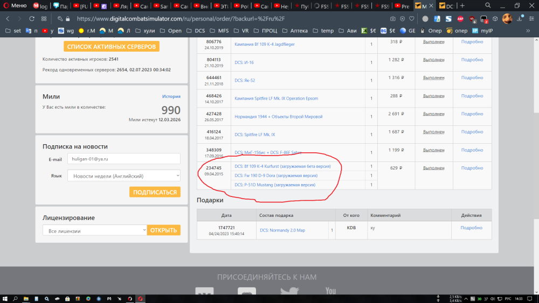This screenshot has height=303, width=539.
Task: Open the GE bookmark
Action: (407, 31)
